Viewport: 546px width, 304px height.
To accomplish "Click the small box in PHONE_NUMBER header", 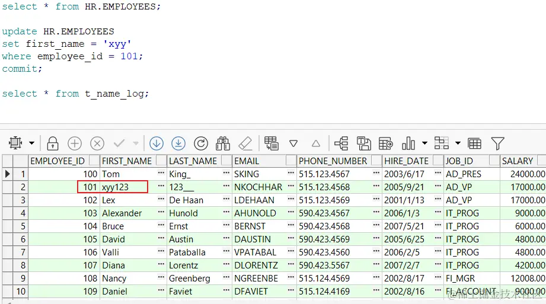I will (376, 160).
